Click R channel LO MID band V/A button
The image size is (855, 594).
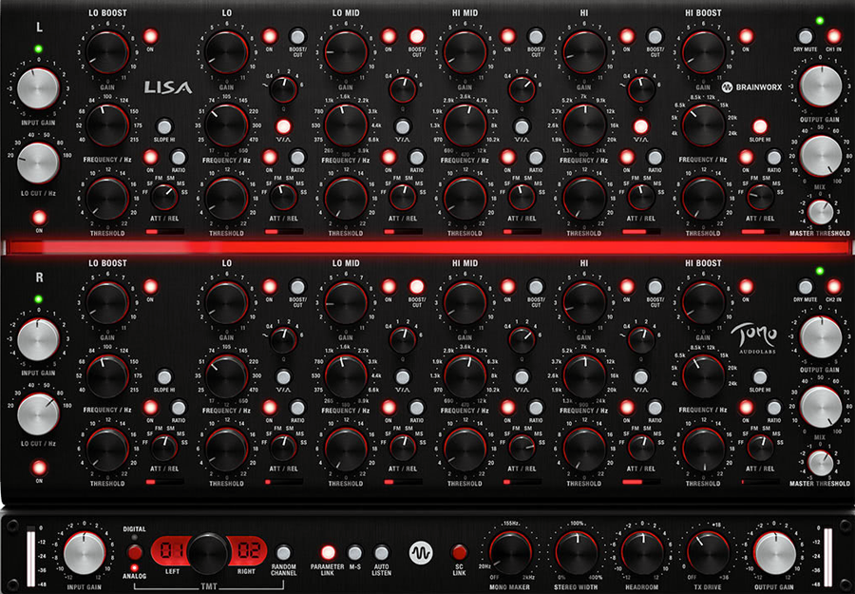403,377
